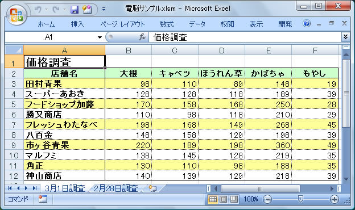
Task: Select the 360 value in 市ヶ谷青果 row
Action: (269, 145)
